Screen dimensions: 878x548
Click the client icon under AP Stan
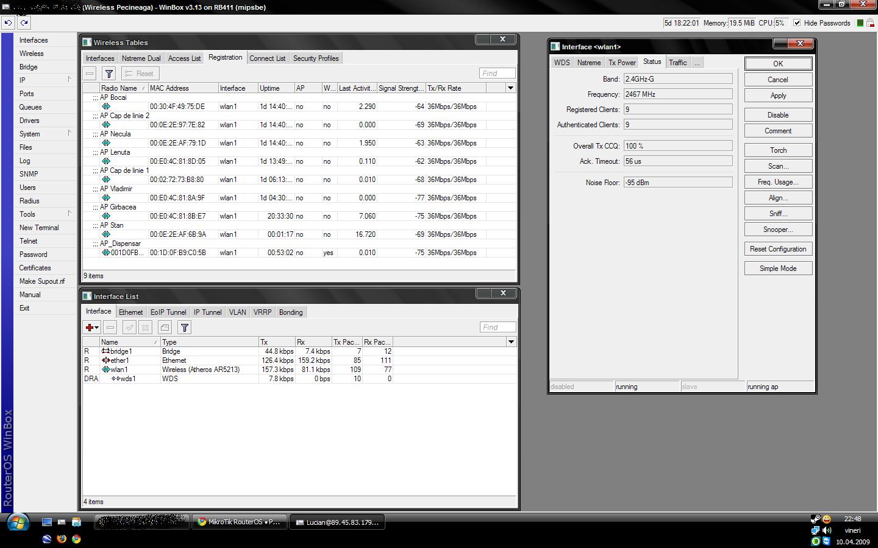pos(105,234)
